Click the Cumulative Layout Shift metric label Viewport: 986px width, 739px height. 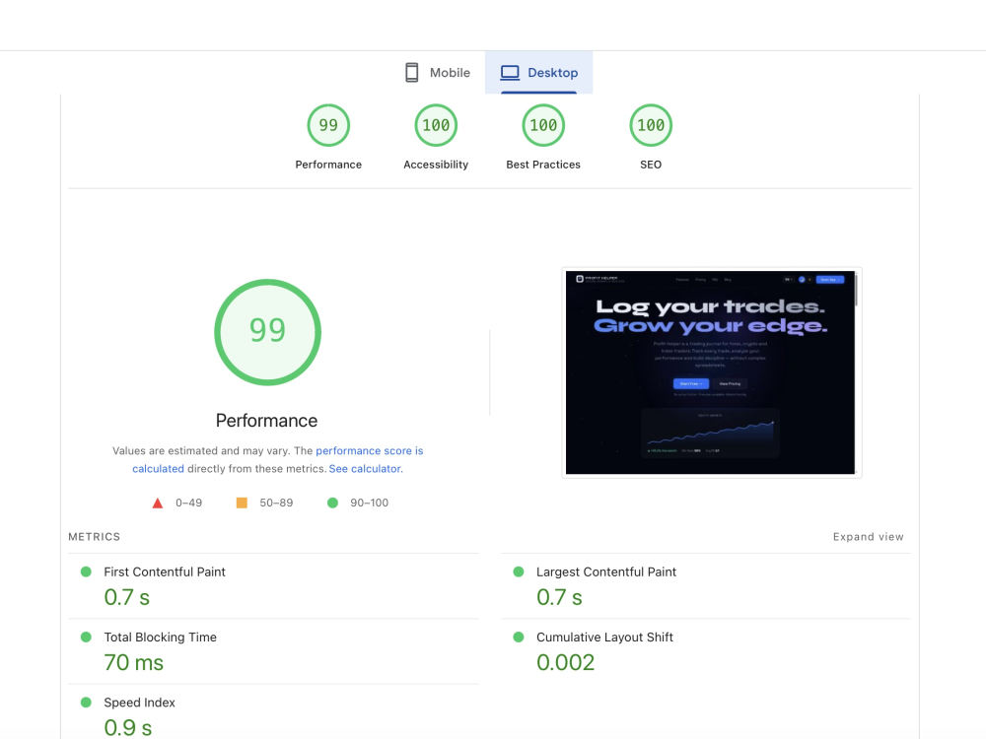click(604, 638)
